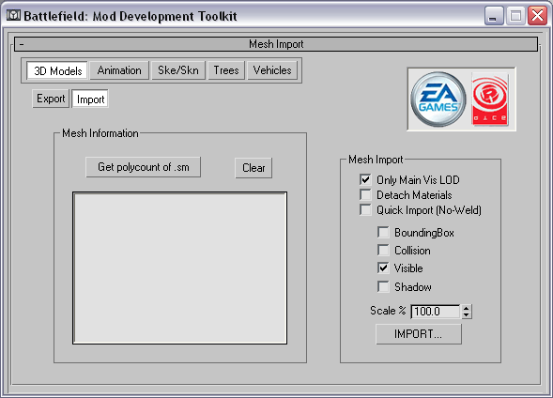Go to the Vehicles tab
The height and width of the screenshot is (398, 553).
(272, 70)
